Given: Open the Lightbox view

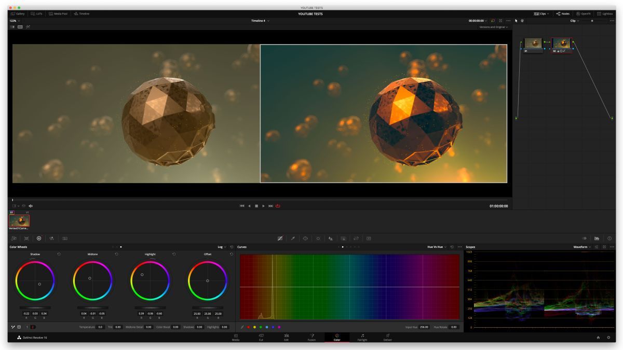Looking at the screenshot, I should coord(605,13).
